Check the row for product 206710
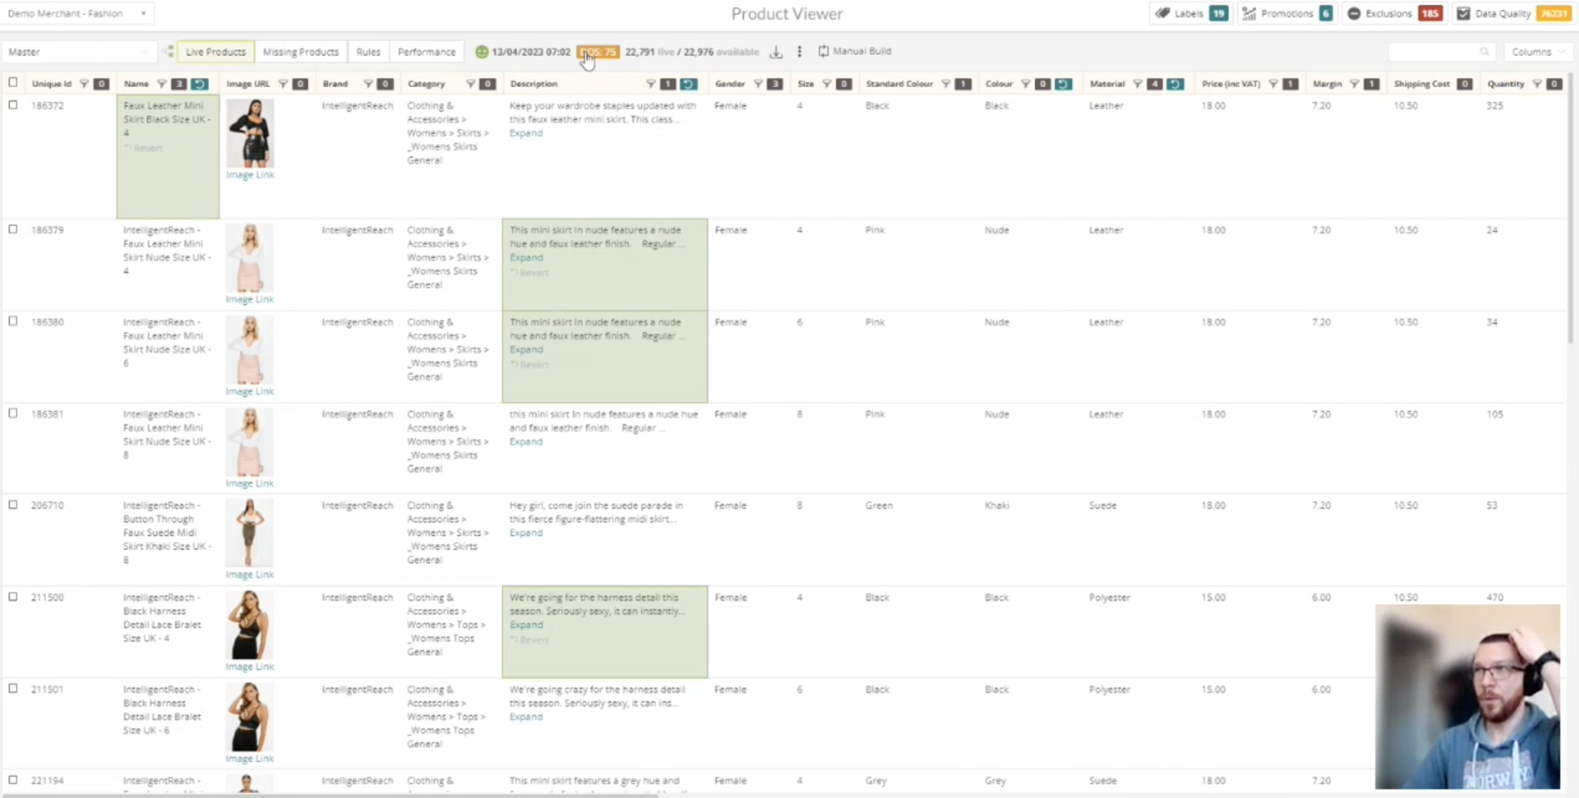 [x=13, y=504]
